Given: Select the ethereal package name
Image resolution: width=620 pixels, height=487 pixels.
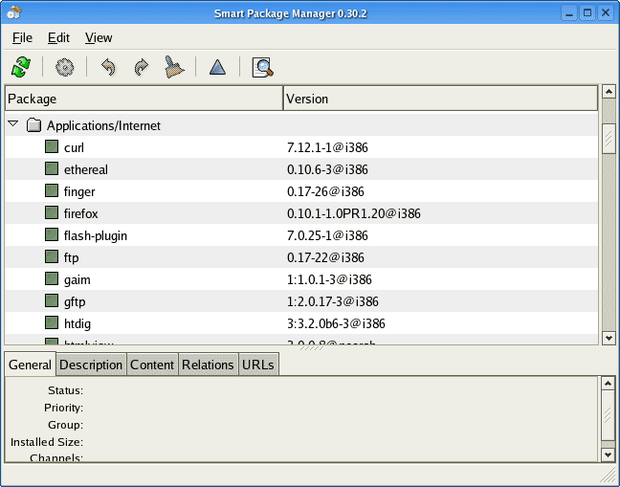Looking at the screenshot, I should 86,169.
